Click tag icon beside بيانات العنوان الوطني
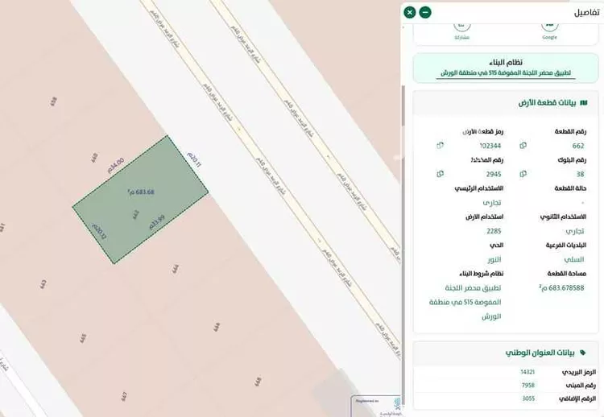 [x=583, y=353]
